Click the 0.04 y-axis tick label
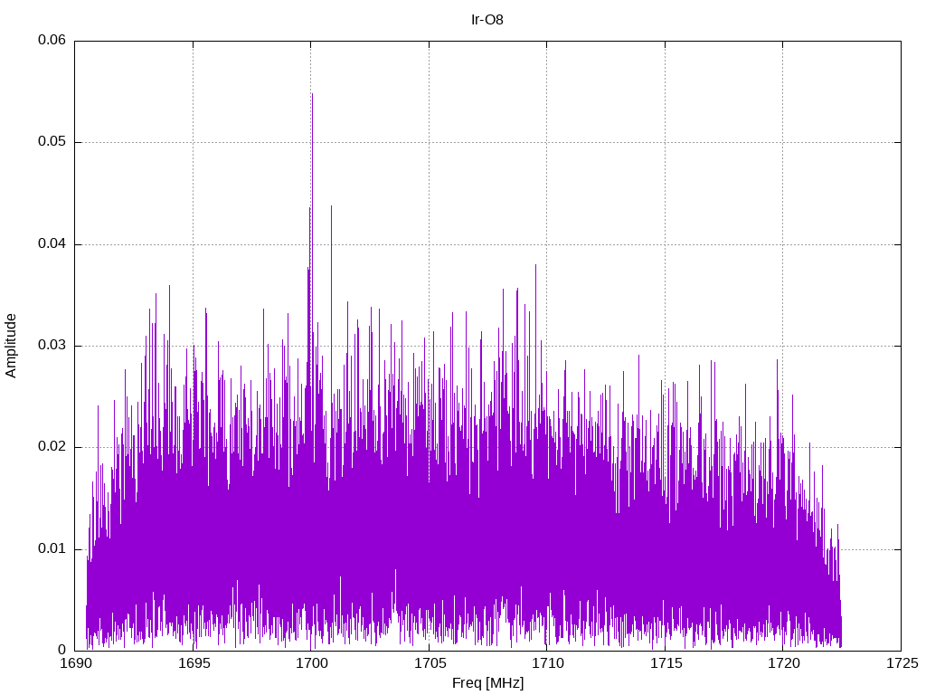This screenshot has width=926, height=695. (x=52, y=244)
